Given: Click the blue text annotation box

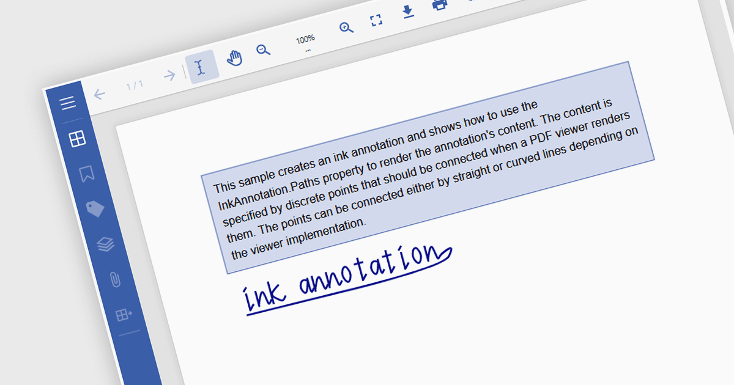Looking at the screenshot, I should pyautogui.click(x=428, y=167).
